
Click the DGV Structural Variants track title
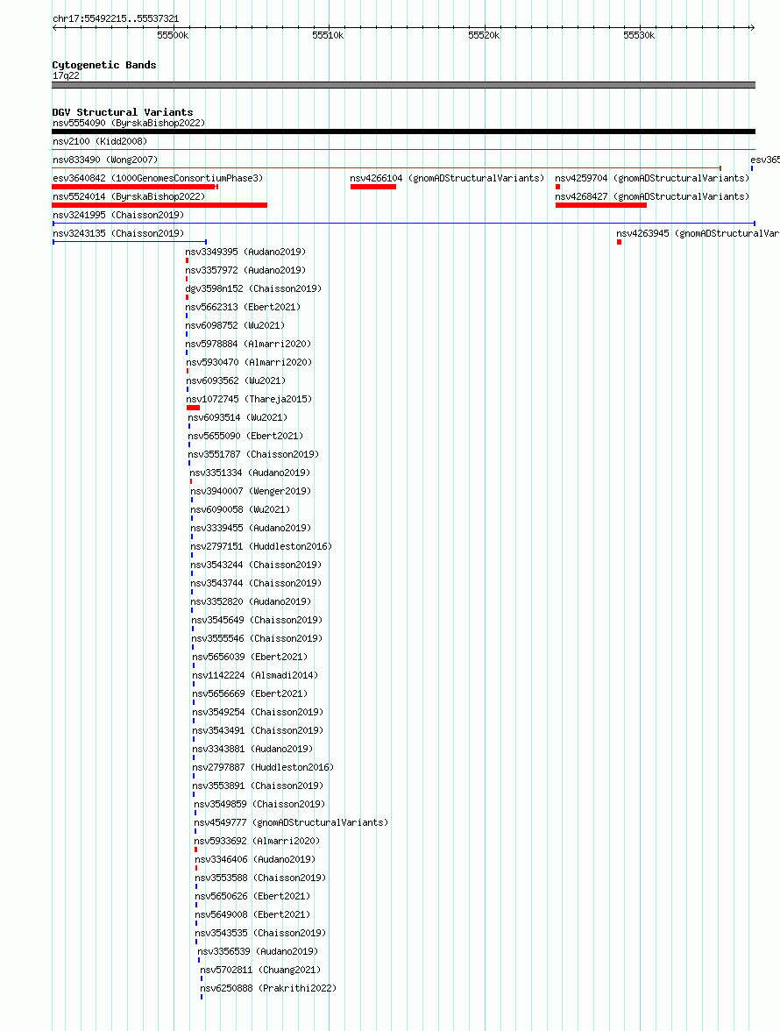click(x=123, y=112)
